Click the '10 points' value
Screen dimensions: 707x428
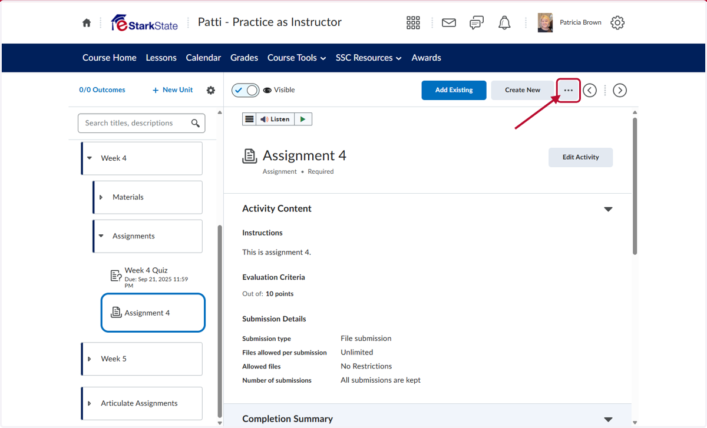point(279,294)
